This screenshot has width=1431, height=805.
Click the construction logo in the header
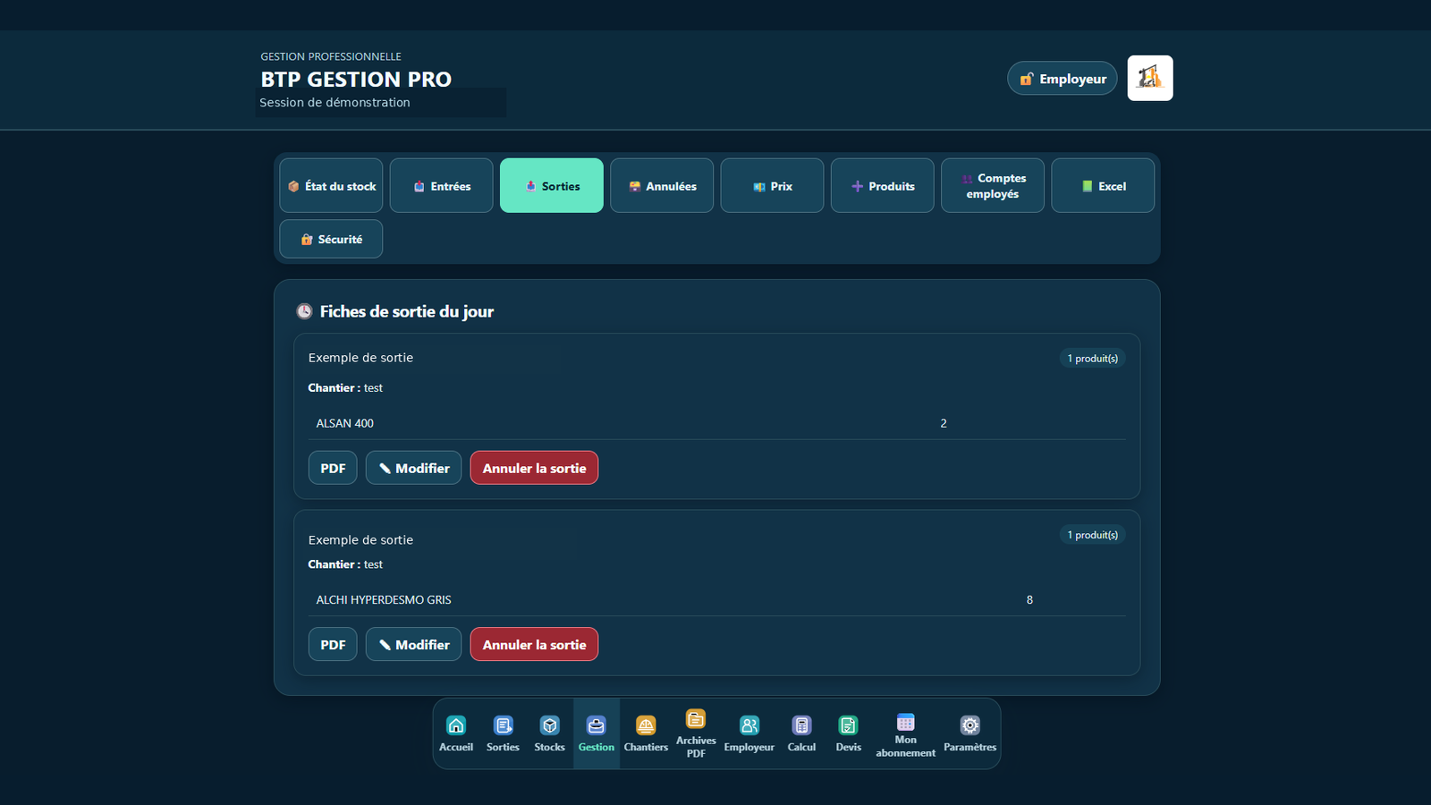pyautogui.click(x=1150, y=78)
